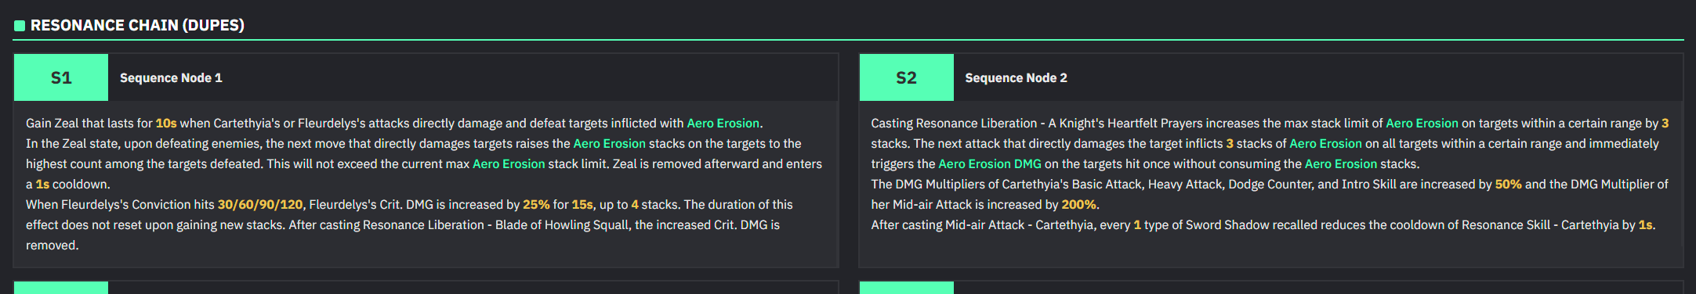
Task: Select the S1 sequence badge
Action: [61, 77]
